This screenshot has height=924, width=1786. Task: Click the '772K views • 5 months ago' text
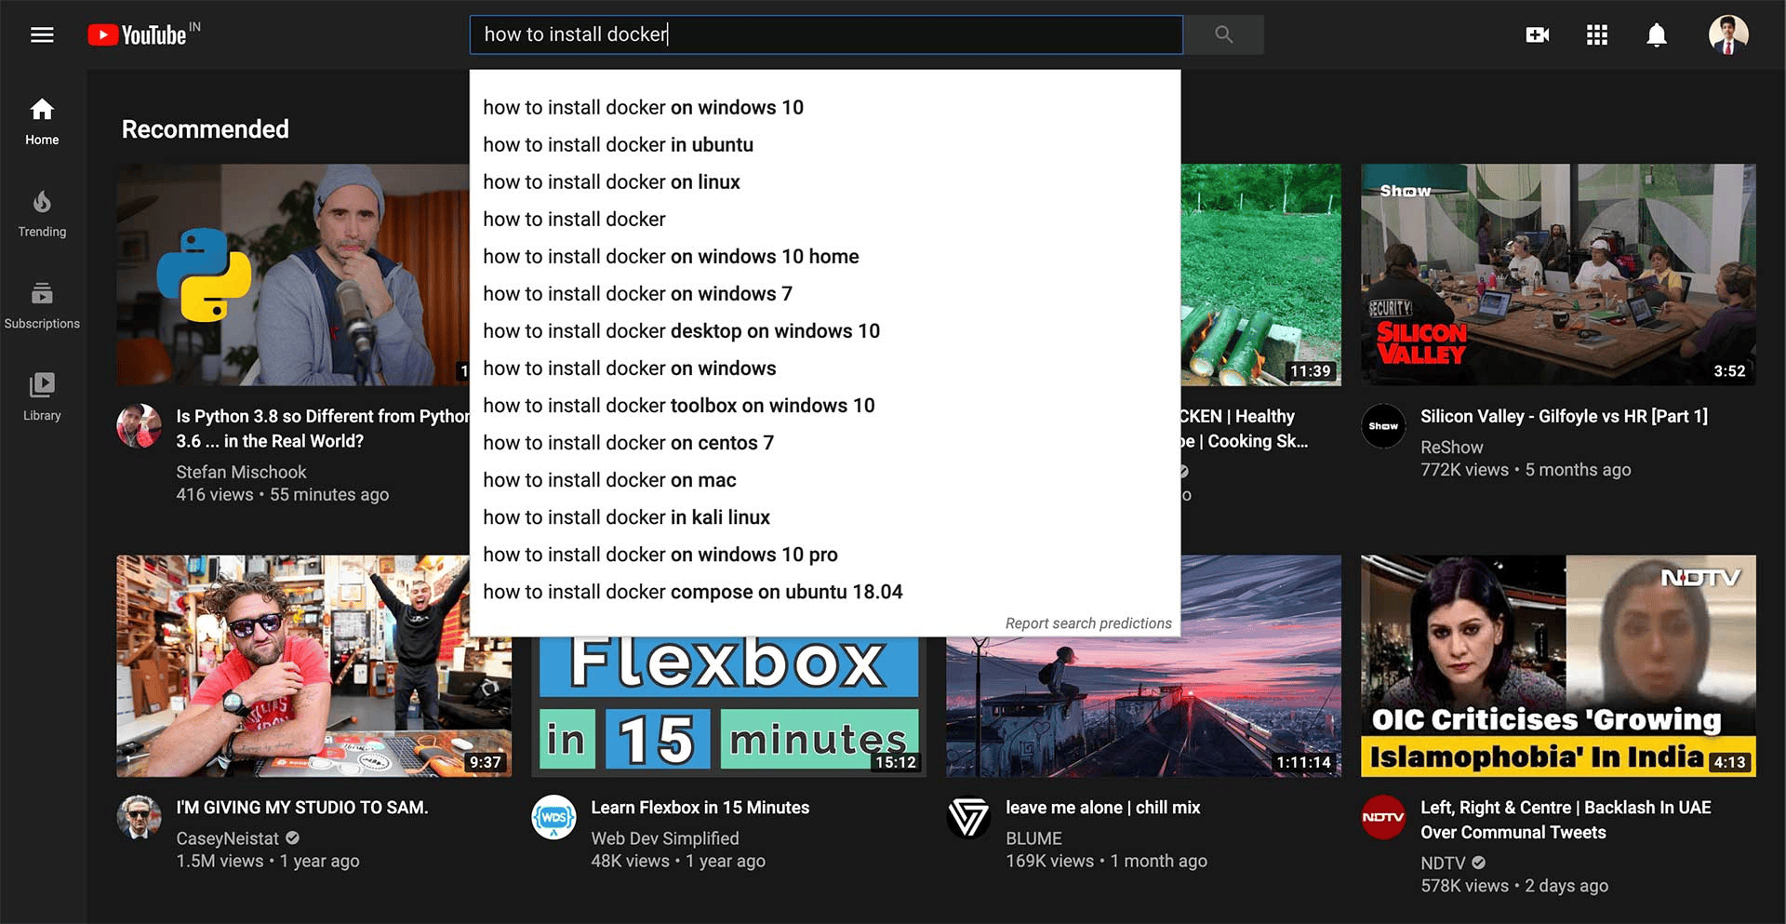tap(1526, 470)
